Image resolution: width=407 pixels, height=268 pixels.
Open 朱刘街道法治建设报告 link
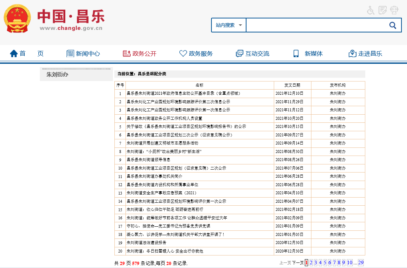146,243
